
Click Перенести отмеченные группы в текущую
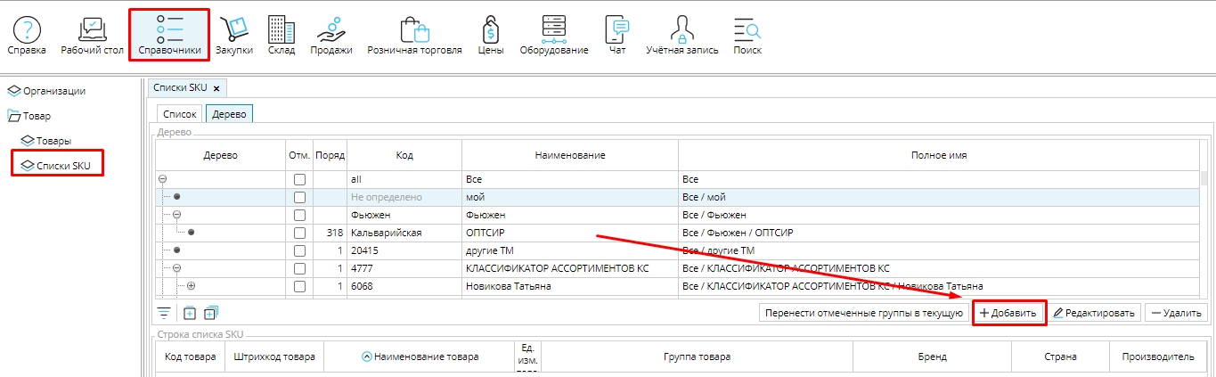[863, 313]
